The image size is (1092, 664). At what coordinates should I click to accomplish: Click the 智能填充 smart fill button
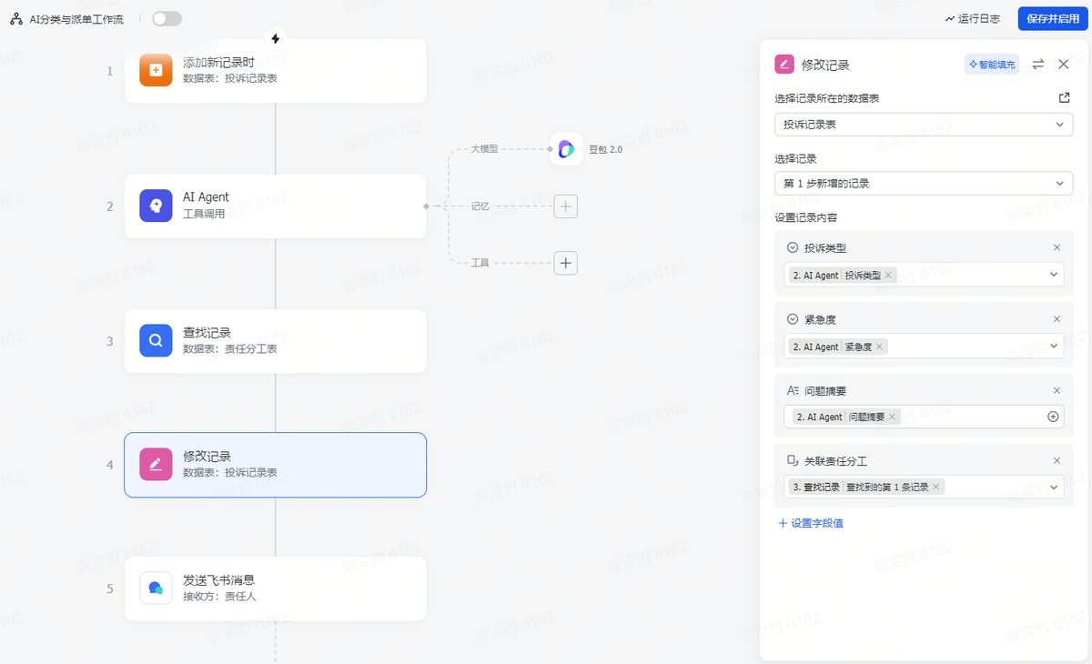[992, 65]
